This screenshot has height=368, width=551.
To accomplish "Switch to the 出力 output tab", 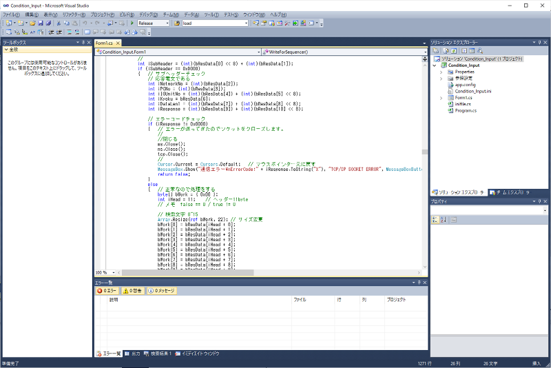I will [132, 354].
